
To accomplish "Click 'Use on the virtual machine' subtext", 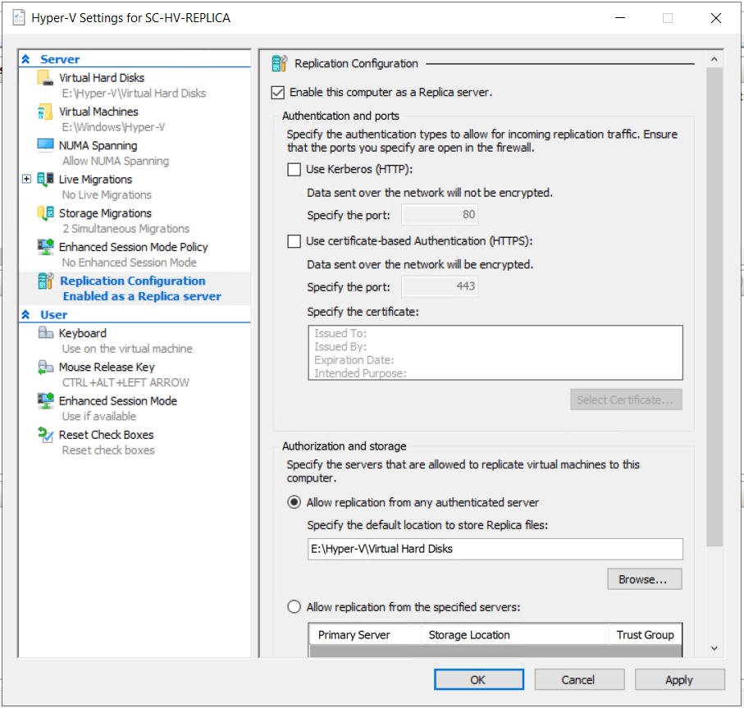I will click(127, 349).
